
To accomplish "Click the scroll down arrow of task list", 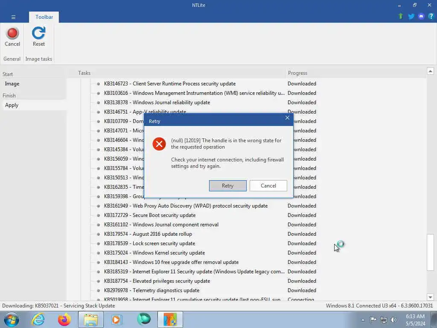I will (430, 297).
